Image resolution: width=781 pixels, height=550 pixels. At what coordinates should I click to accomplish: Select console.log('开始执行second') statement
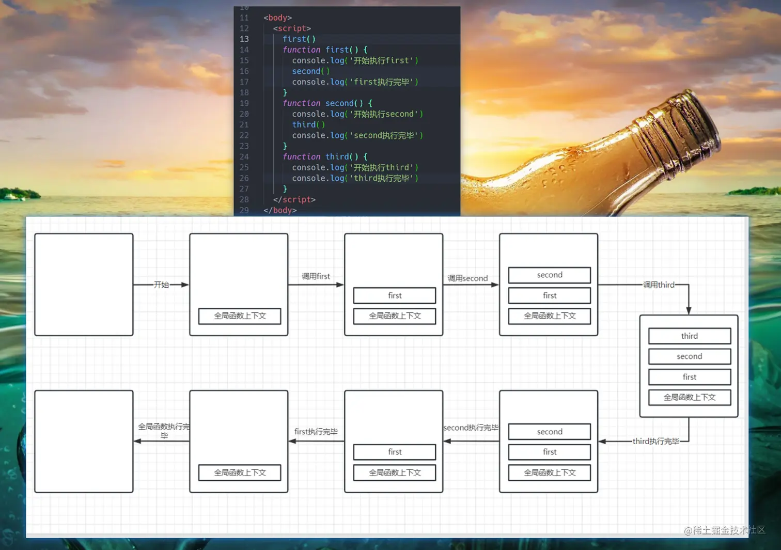click(357, 114)
